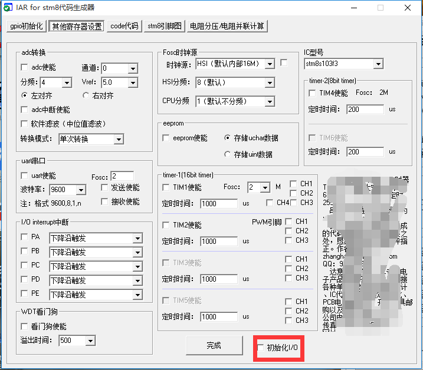The height and width of the screenshot is (370, 423).
Task: Open the HSI分频 dropdown
Action: coord(270,82)
